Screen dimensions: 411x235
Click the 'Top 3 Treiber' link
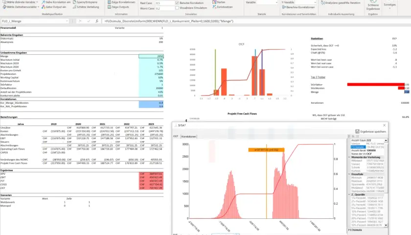tap(318, 77)
